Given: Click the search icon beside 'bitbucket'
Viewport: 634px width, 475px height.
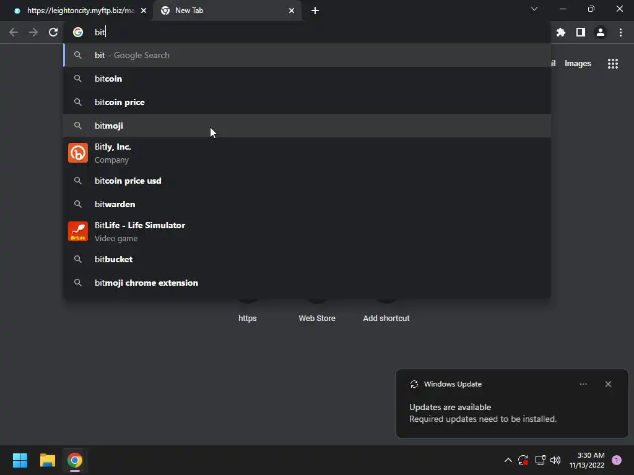Looking at the screenshot, I should click(77, 259).
